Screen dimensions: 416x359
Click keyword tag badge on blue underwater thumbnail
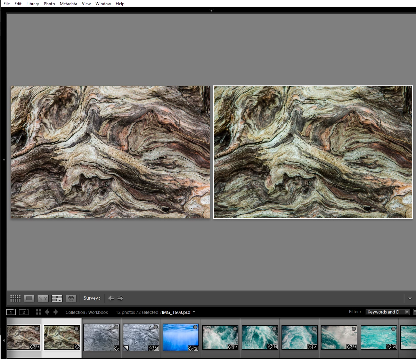(x=191, y=347)
